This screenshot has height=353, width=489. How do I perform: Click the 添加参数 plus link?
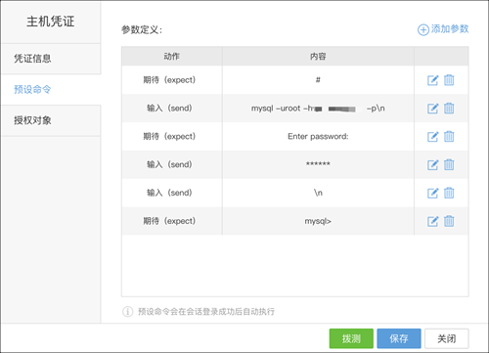(x=443, y=29)
